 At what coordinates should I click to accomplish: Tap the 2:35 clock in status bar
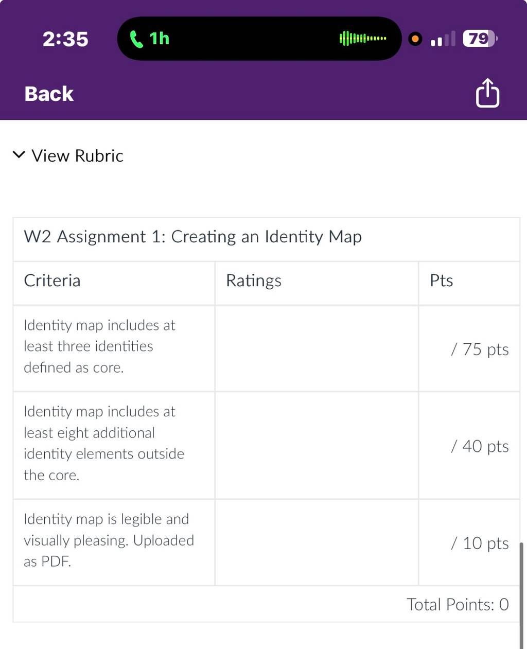pos(65,39)
